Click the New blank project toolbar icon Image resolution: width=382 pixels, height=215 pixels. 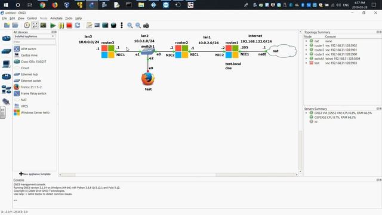pos(7,25)
